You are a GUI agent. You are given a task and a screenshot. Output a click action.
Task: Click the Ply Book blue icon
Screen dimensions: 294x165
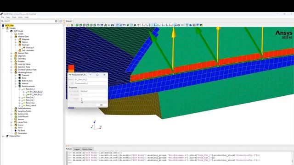pos(16,130)
